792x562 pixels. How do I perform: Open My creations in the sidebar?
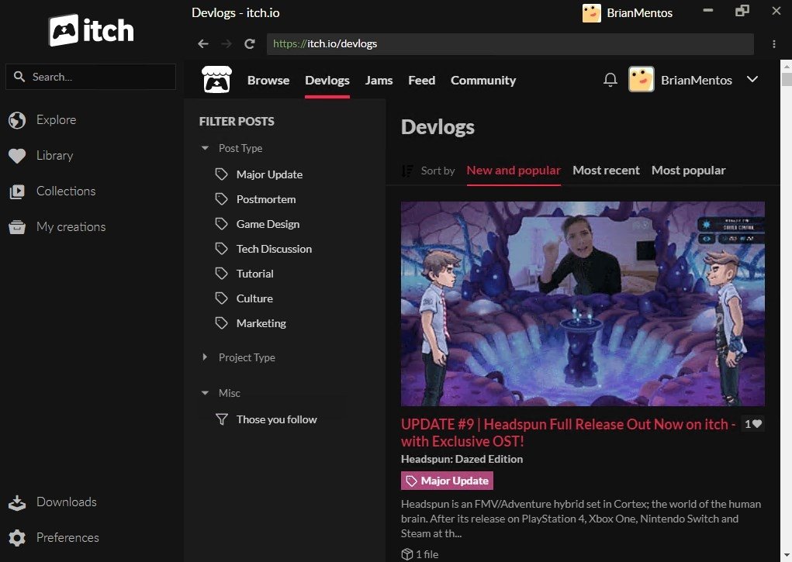click(x=71, y=226)
